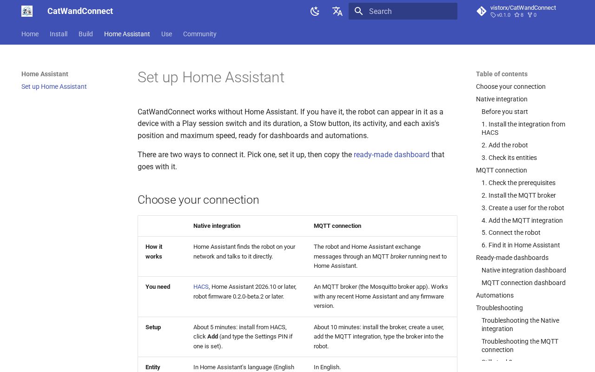Click the 'MQTT connection' table column header
595x372 pixels.
point(337,226)
